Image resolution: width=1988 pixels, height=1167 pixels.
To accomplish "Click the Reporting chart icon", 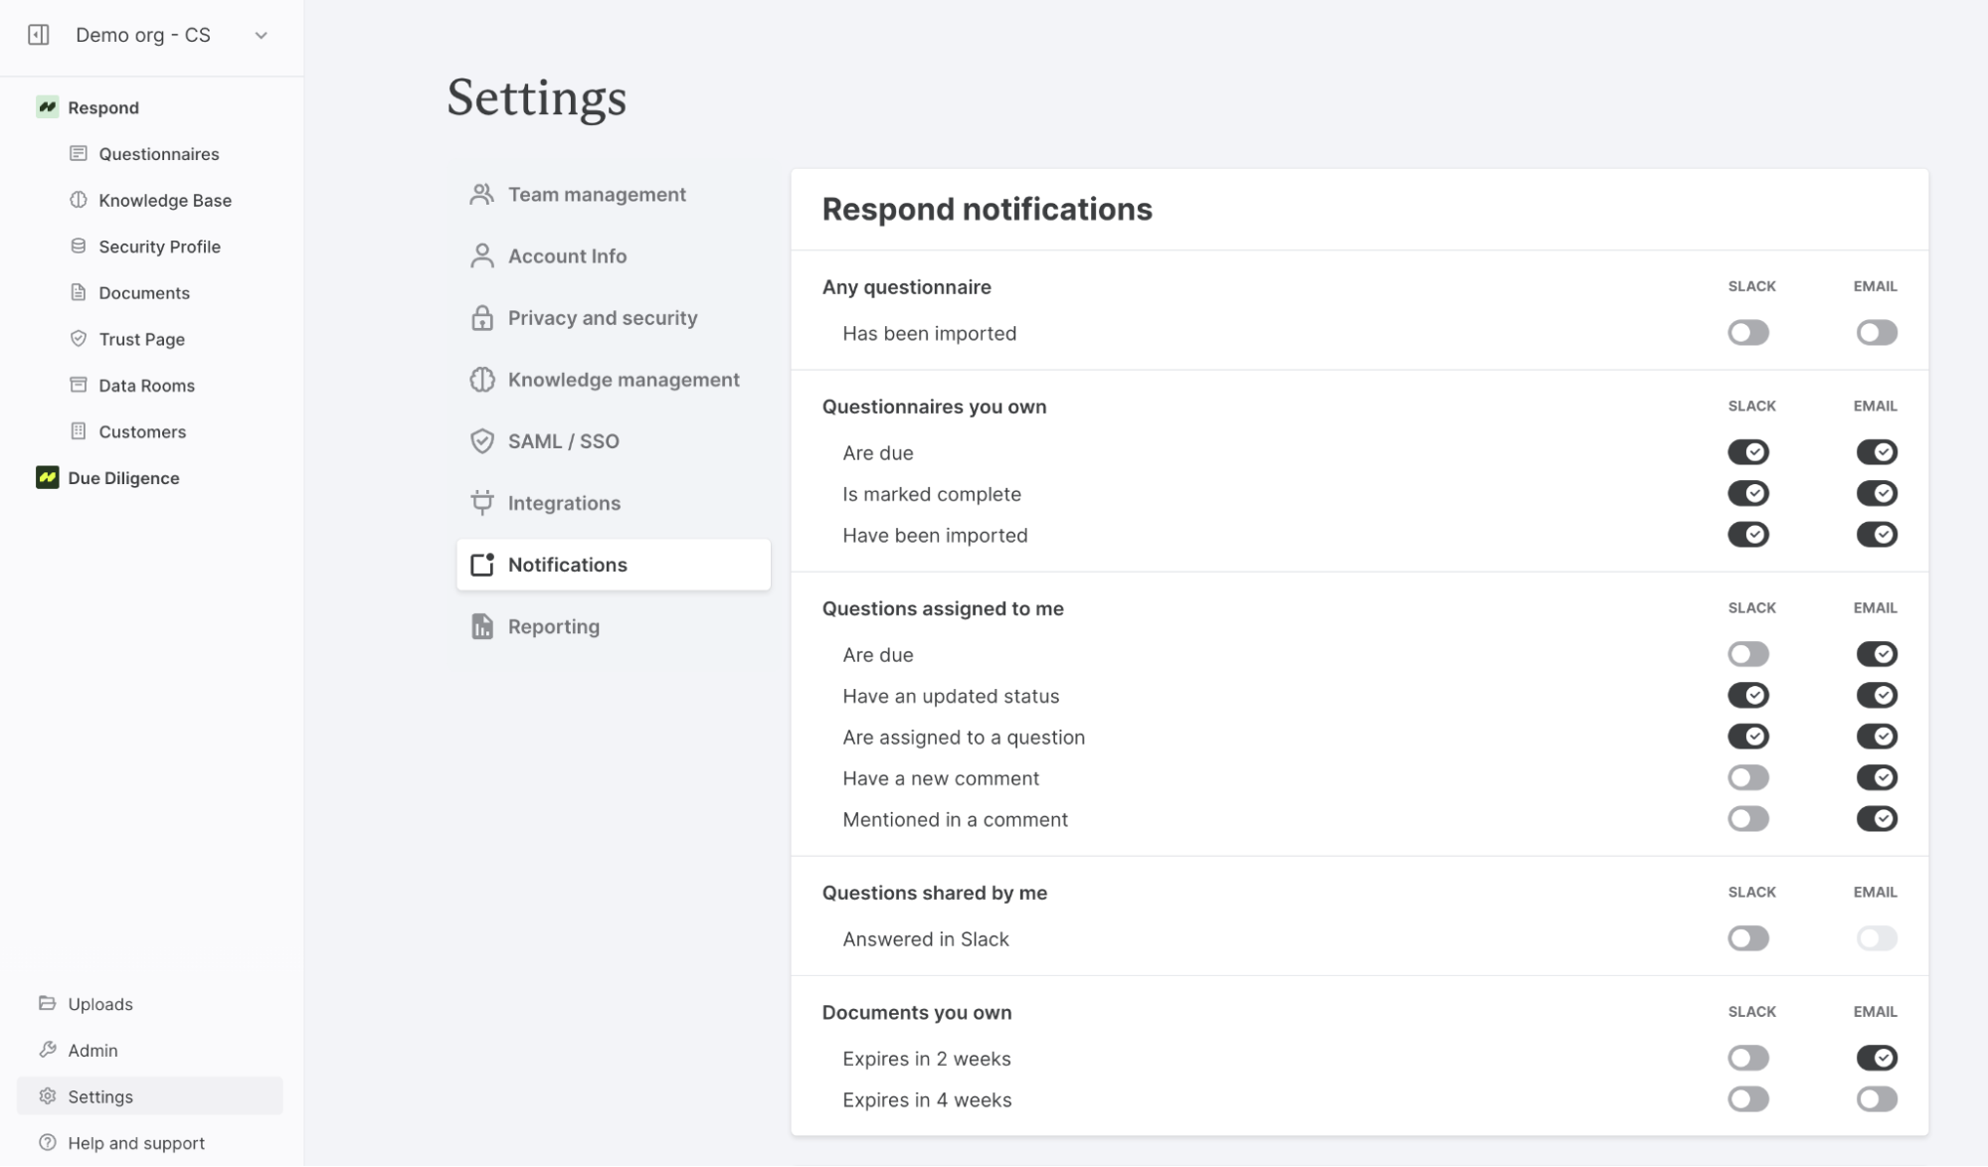I will (482, 626).
